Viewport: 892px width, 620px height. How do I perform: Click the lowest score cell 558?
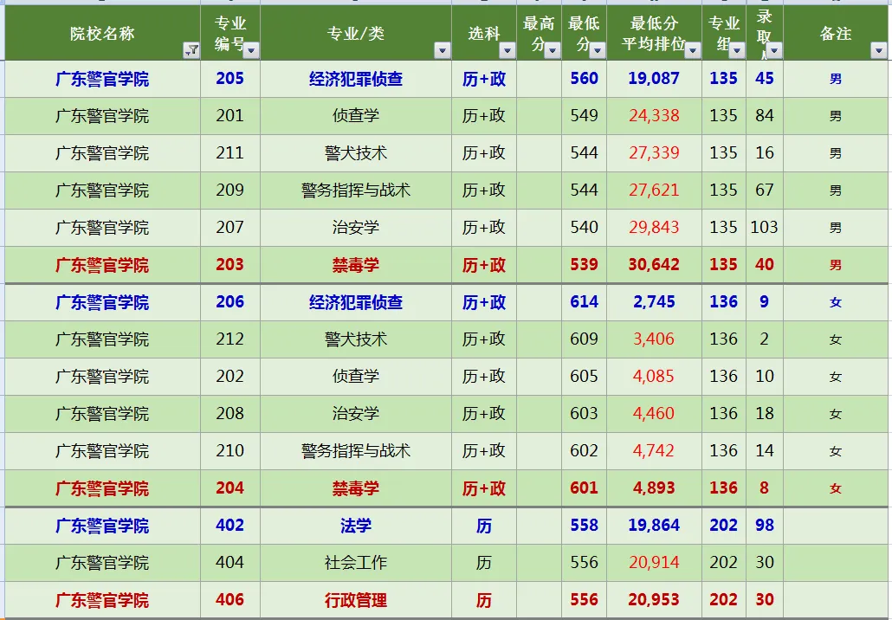point(584,526)
